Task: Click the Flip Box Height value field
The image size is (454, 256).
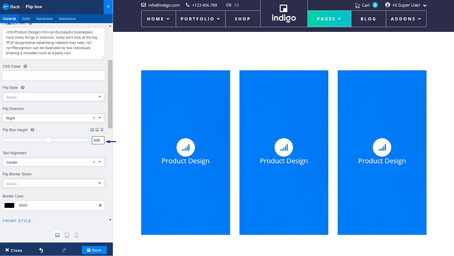Action: point(98,140)
